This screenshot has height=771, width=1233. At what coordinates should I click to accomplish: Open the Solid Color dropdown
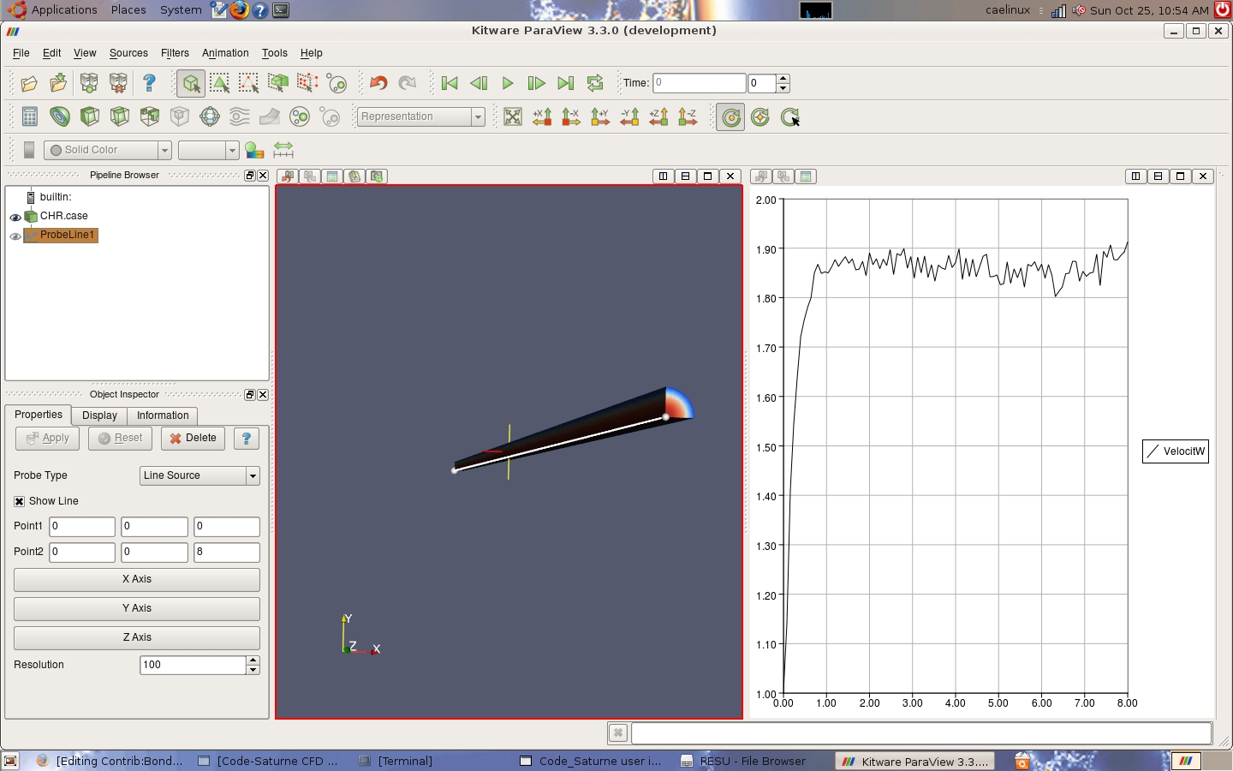pyautogui.click(x=108, y=150)
